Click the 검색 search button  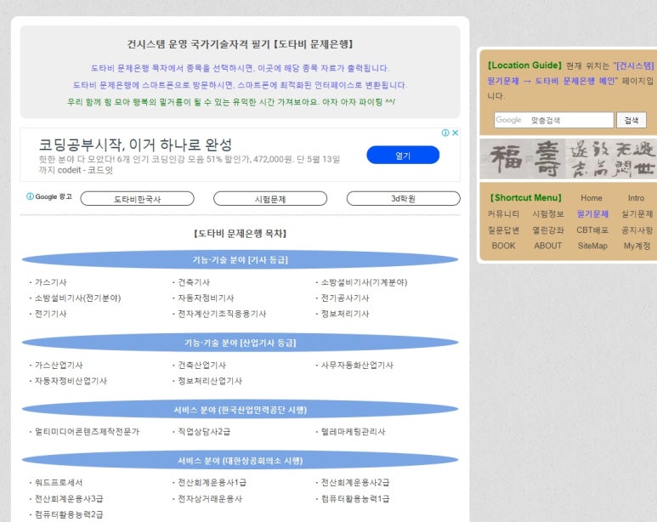click(632, 121)
